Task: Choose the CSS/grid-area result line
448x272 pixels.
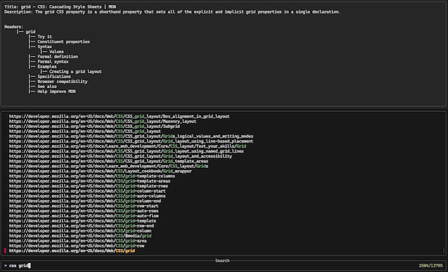Action: pos(78,241)
